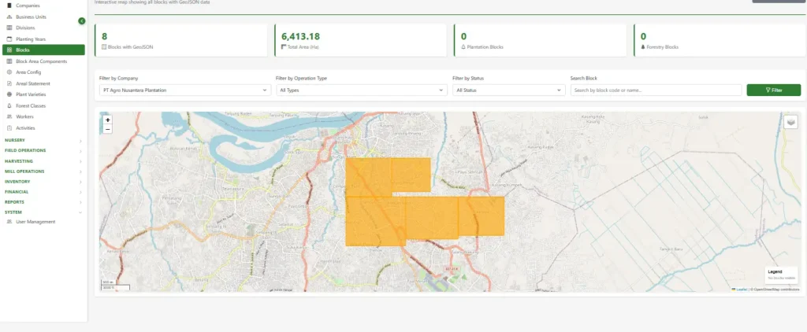Open Planting Years via its calendar icon
807x332 pixels.
click(x=9, y=39)
